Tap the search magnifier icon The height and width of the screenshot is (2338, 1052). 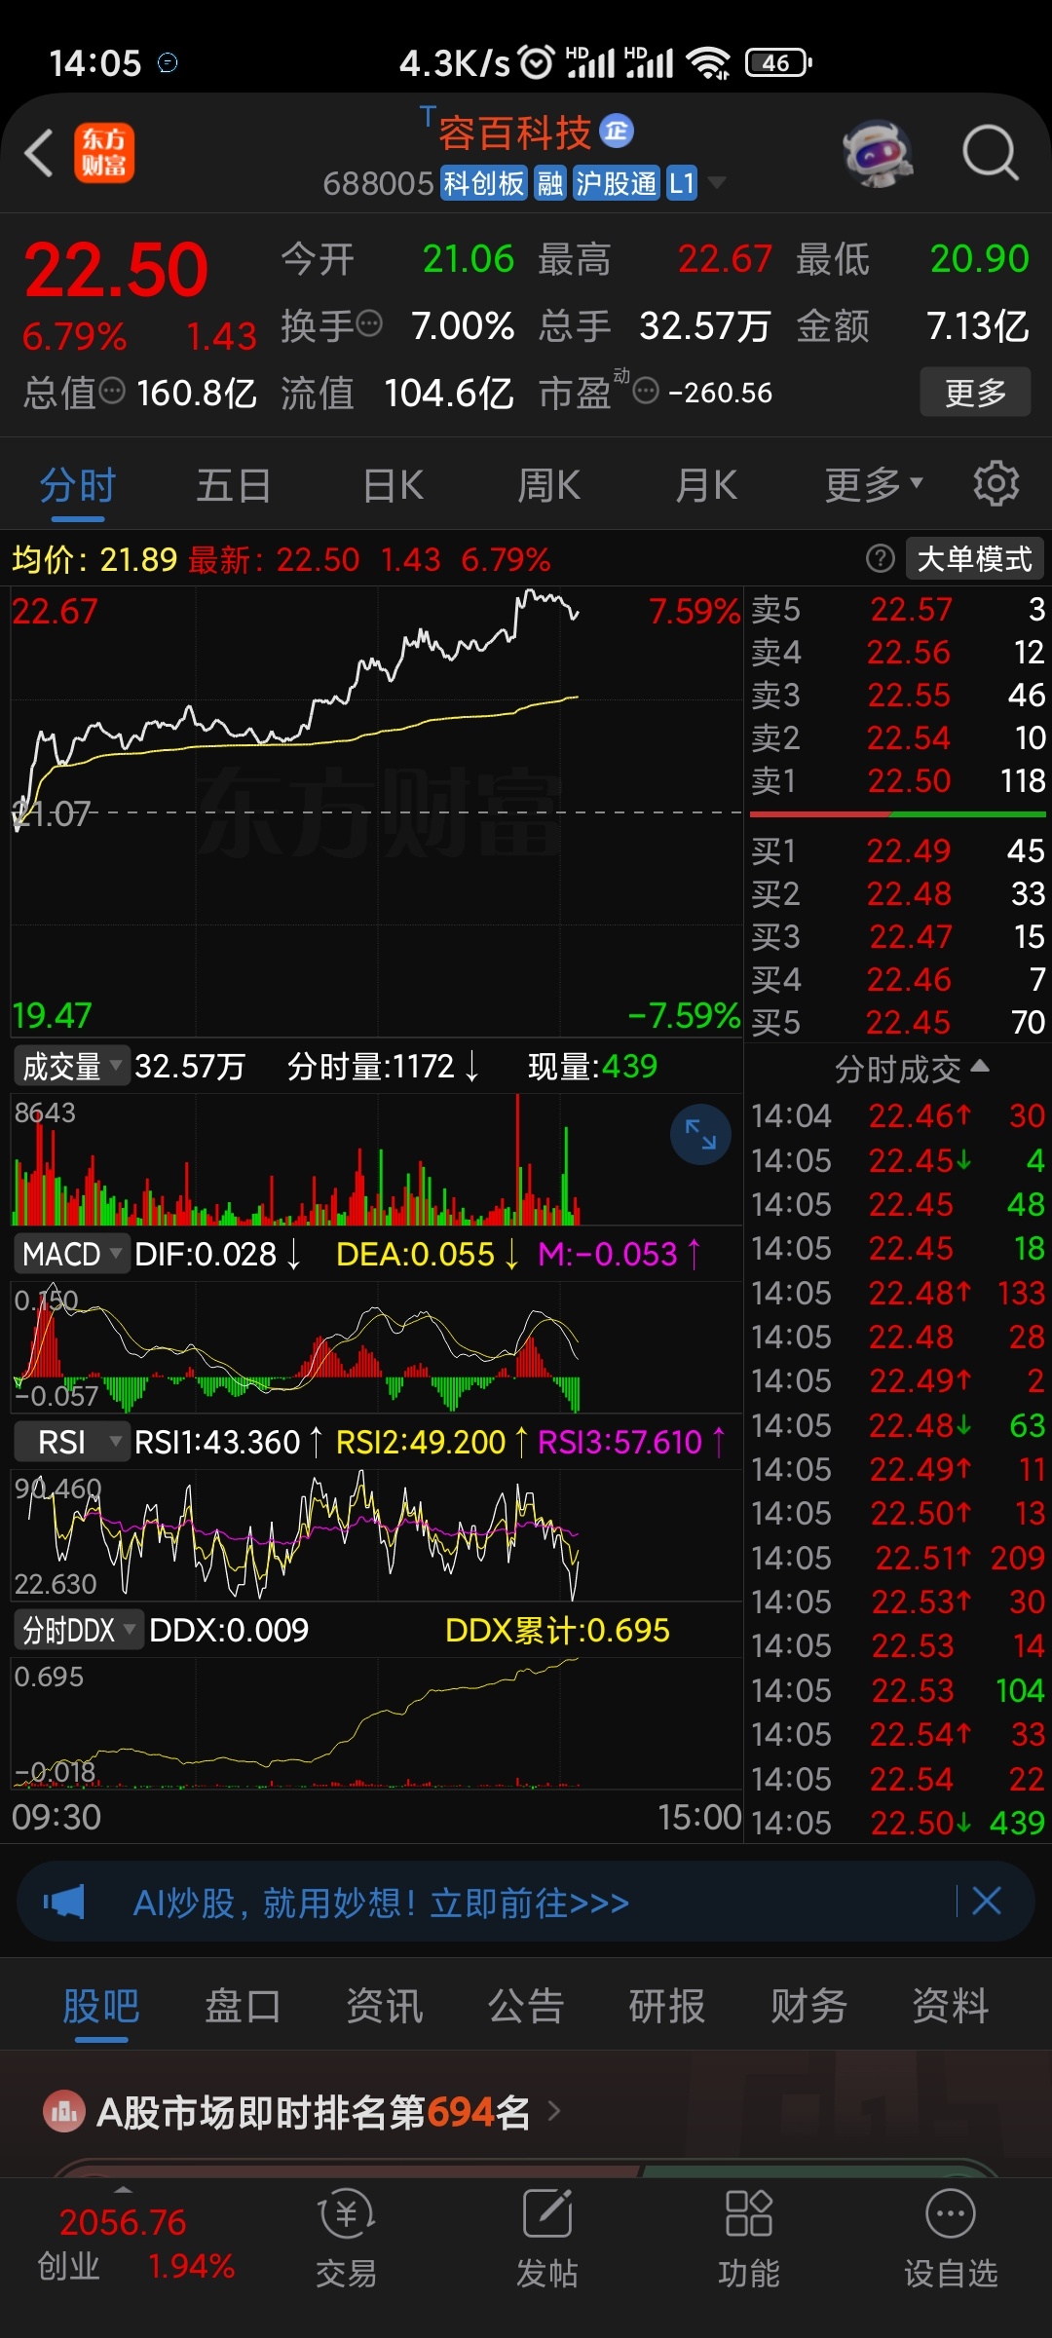[x=991, y=153]
